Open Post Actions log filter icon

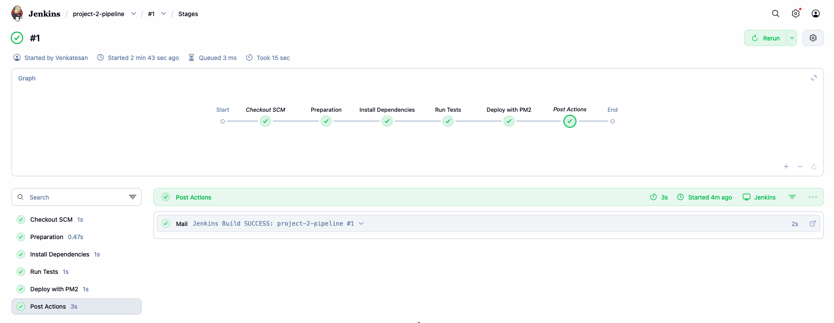coord(792,197)
